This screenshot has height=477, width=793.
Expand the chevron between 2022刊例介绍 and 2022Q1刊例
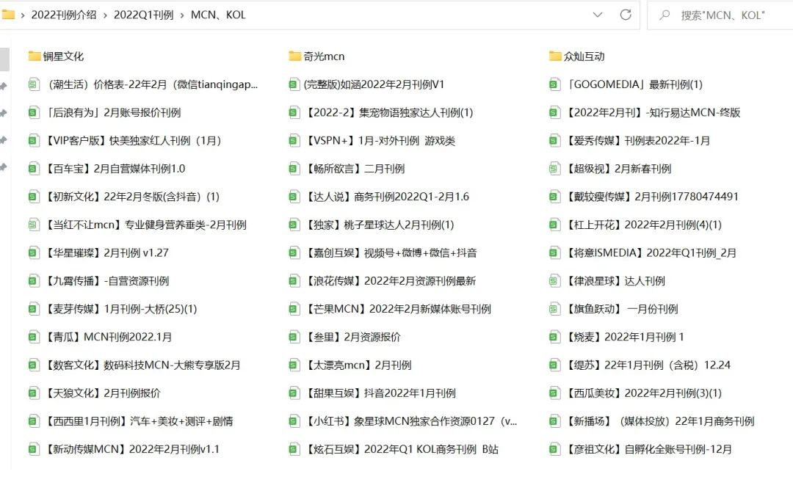coord(105,15)
